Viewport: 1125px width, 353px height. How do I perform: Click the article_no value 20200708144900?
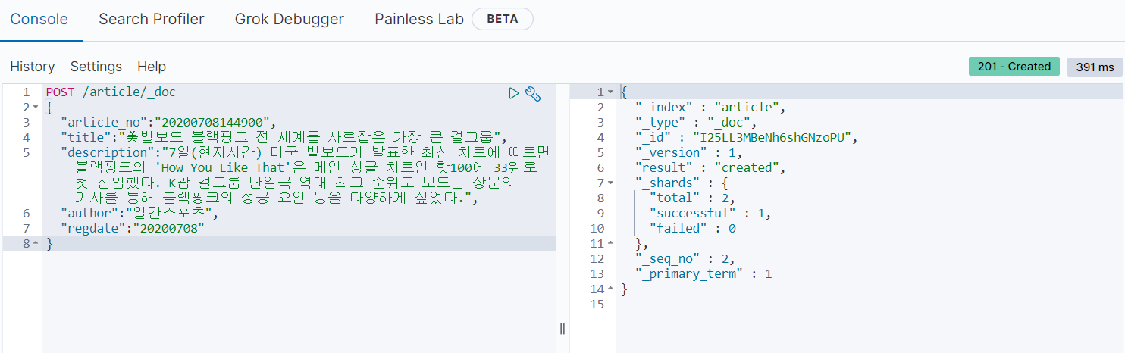(x=216, y=123)
